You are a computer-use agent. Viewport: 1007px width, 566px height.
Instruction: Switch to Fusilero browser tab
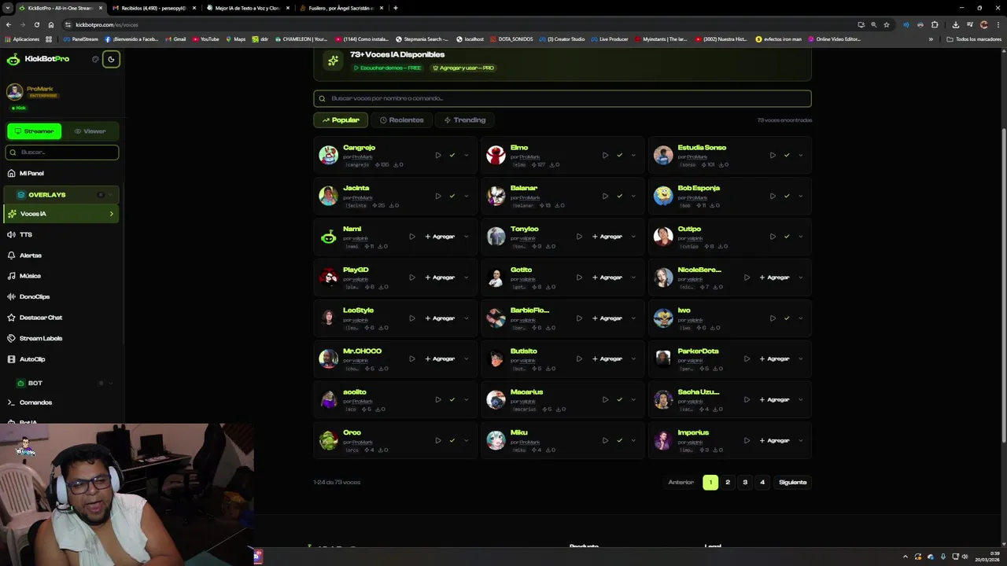point(341,8)
